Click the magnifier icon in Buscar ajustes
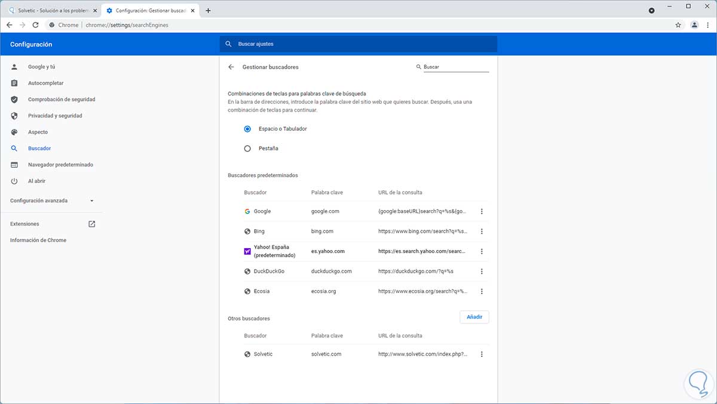Viewport: 717px width, 404px height. point(228,44)
